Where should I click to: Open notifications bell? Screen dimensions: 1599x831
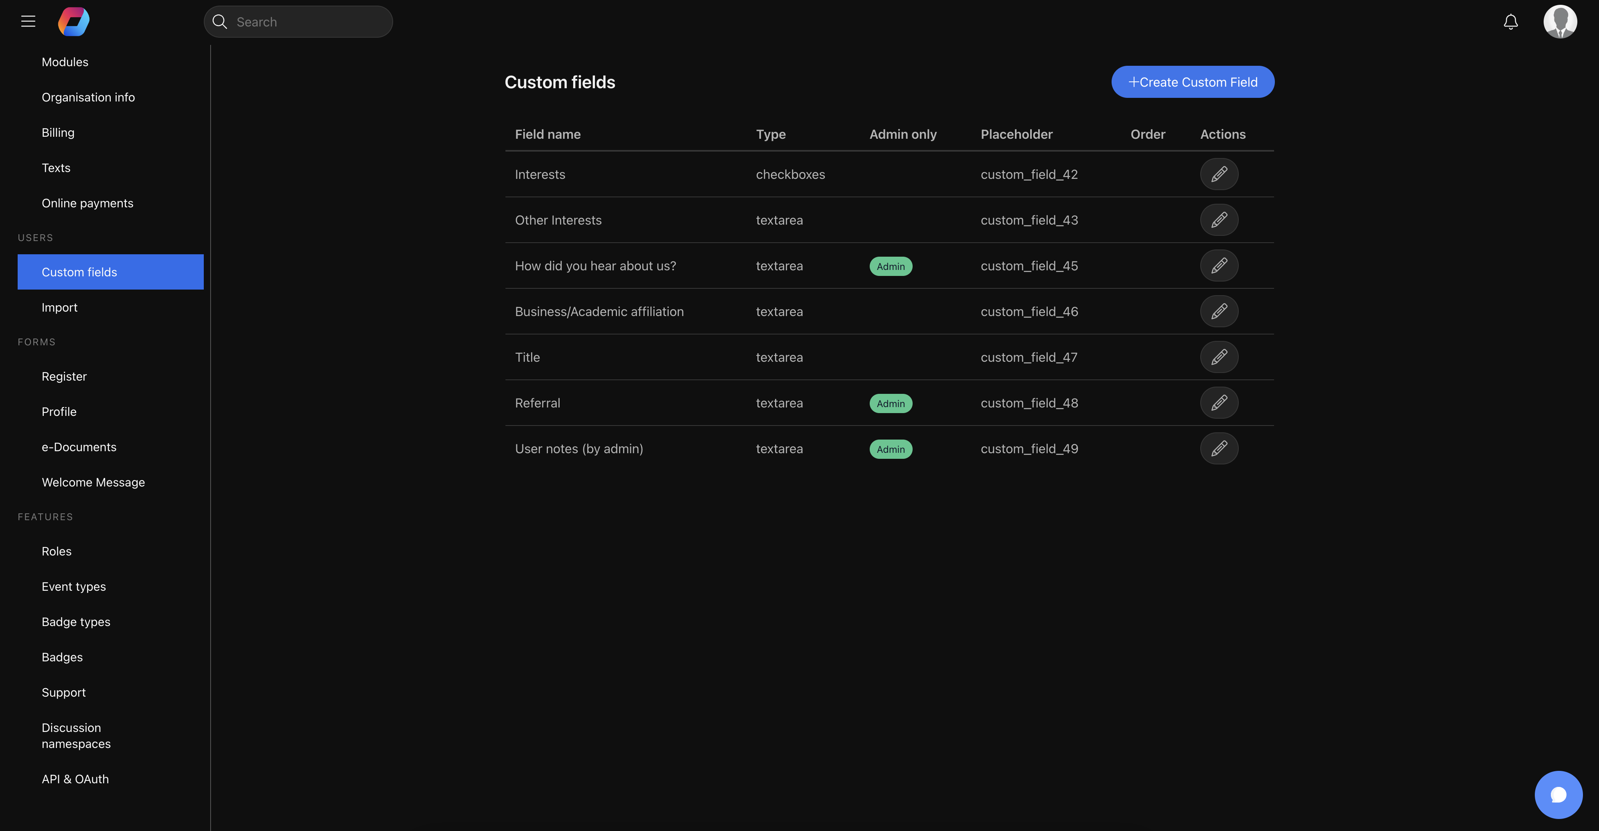[x=1510, y=22]
